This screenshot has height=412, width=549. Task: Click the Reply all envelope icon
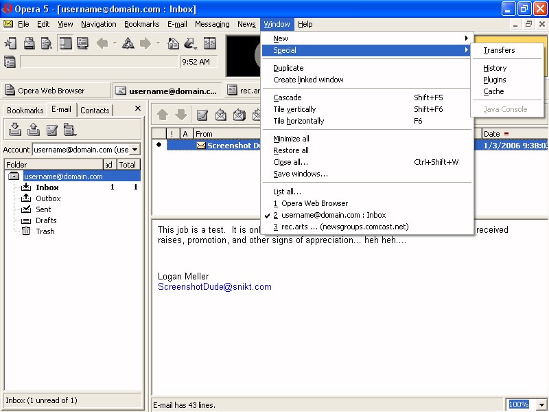[x=239, y=115]
